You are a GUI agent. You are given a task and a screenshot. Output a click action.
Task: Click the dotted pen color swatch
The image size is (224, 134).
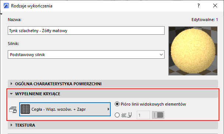pyautogui.click(x=158, y=115)
